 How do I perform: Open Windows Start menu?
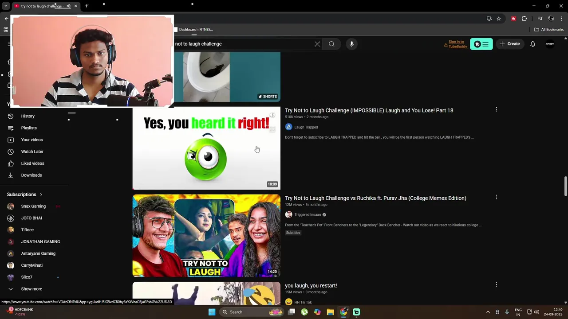pos(212,312)
